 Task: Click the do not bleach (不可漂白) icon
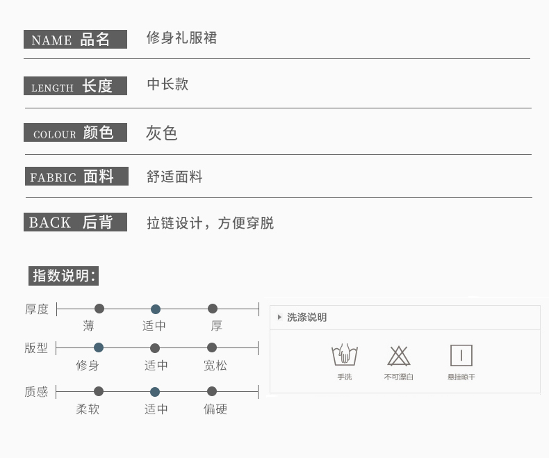coord(399,355)
